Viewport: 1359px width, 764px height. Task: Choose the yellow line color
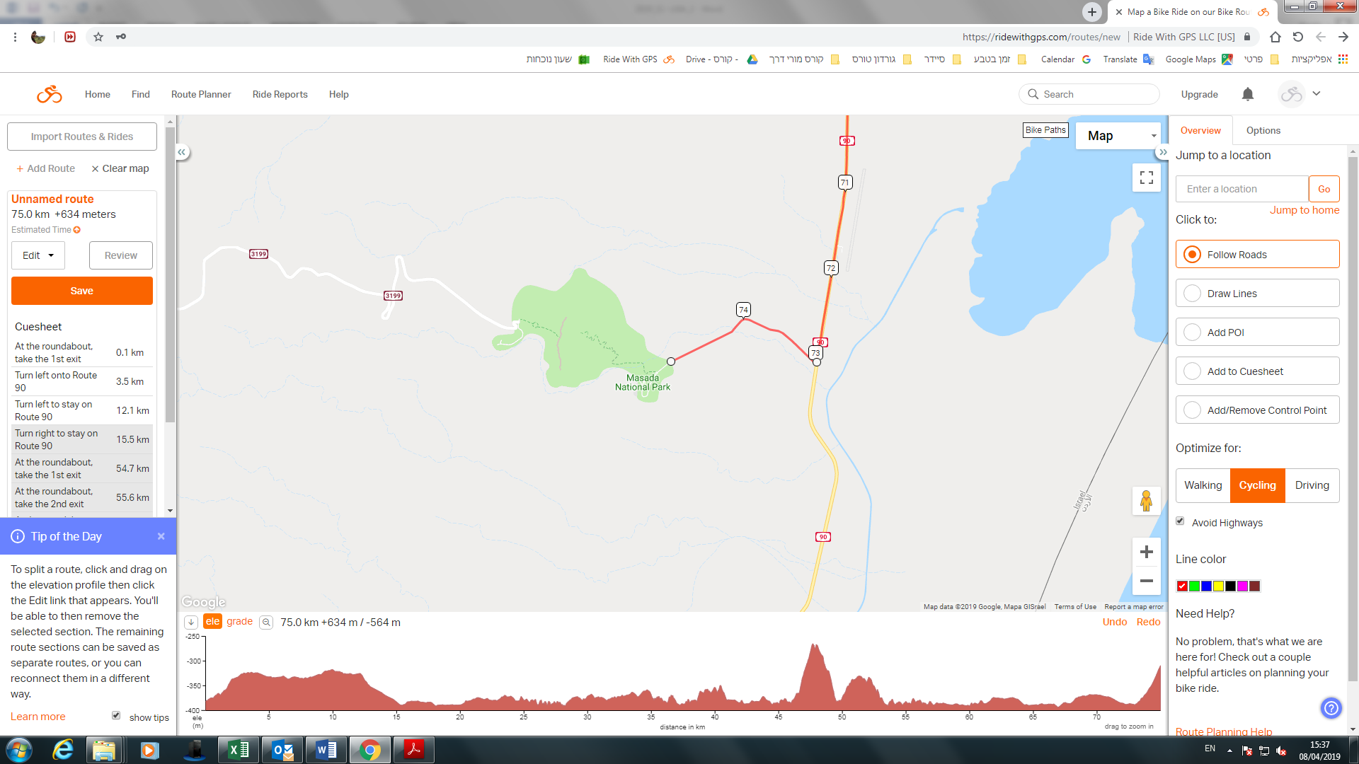tap(1218, 586)
